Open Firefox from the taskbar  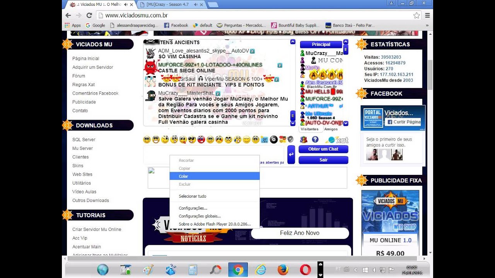tap(283, 270)
